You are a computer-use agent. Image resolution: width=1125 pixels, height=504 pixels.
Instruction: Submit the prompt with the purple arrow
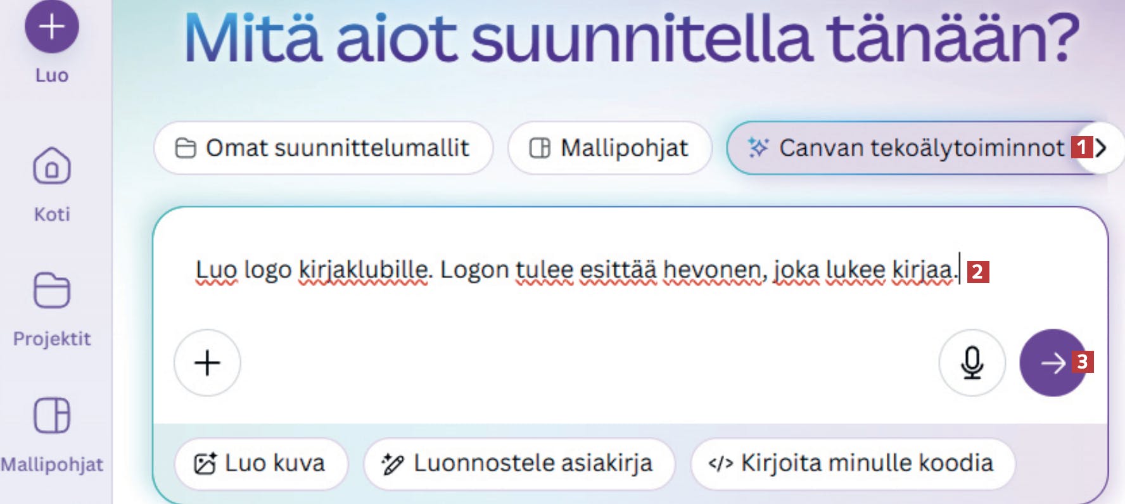tap(1053, 363)
